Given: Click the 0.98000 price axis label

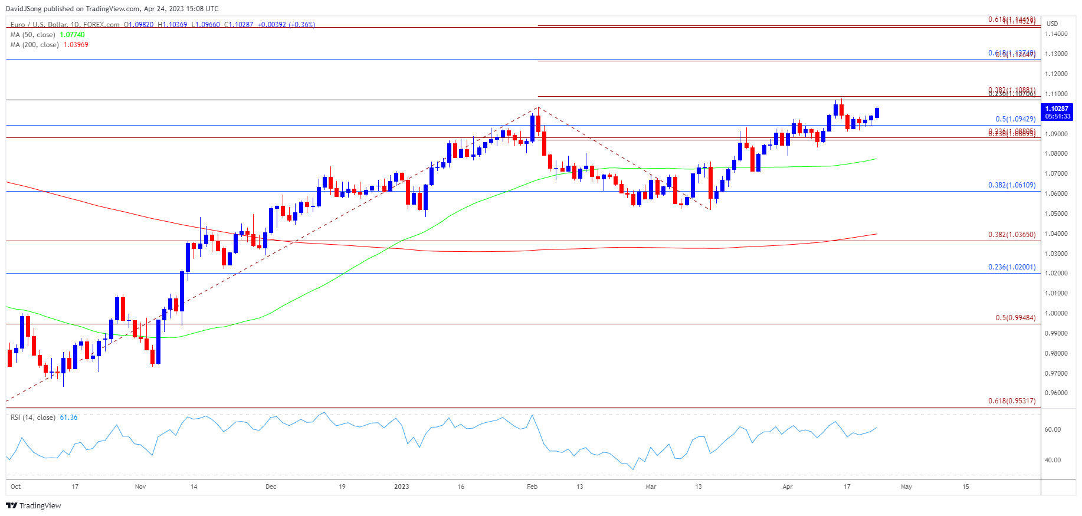Looking at the screenshot, I should [x=1056, y=353].
